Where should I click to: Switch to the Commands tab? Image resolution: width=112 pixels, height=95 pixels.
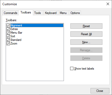(x=10, y=13)
